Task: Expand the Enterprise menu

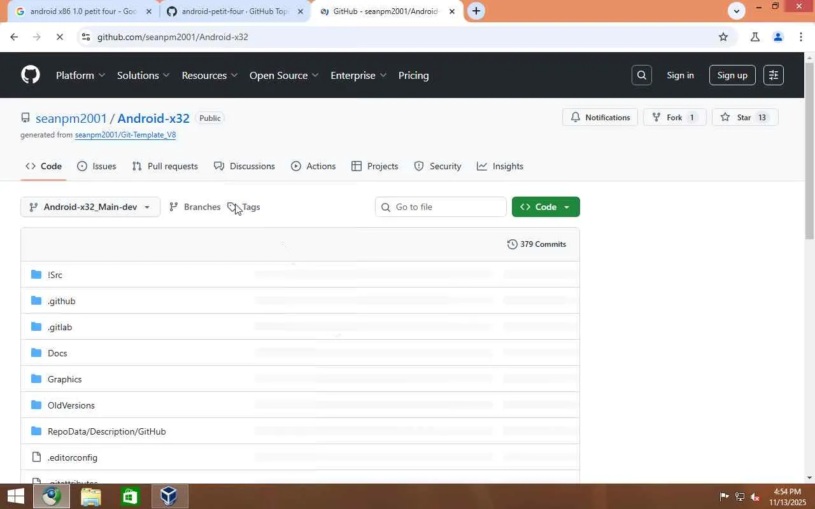Action: point(358,75)
